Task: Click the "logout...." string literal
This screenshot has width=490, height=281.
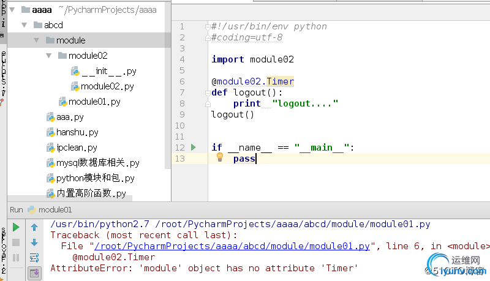Action: click(305, 103)
